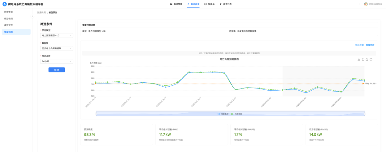
Task: Collapse the sidebar with the arrow handle
Action: 32,16
